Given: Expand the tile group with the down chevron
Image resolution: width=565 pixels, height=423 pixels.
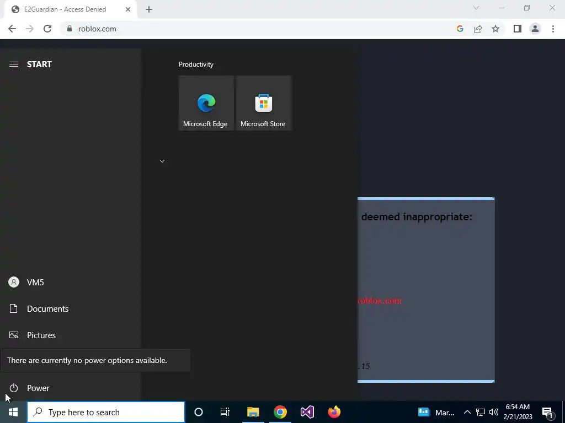Looking at the screenshot, I should tap(162, 161).
